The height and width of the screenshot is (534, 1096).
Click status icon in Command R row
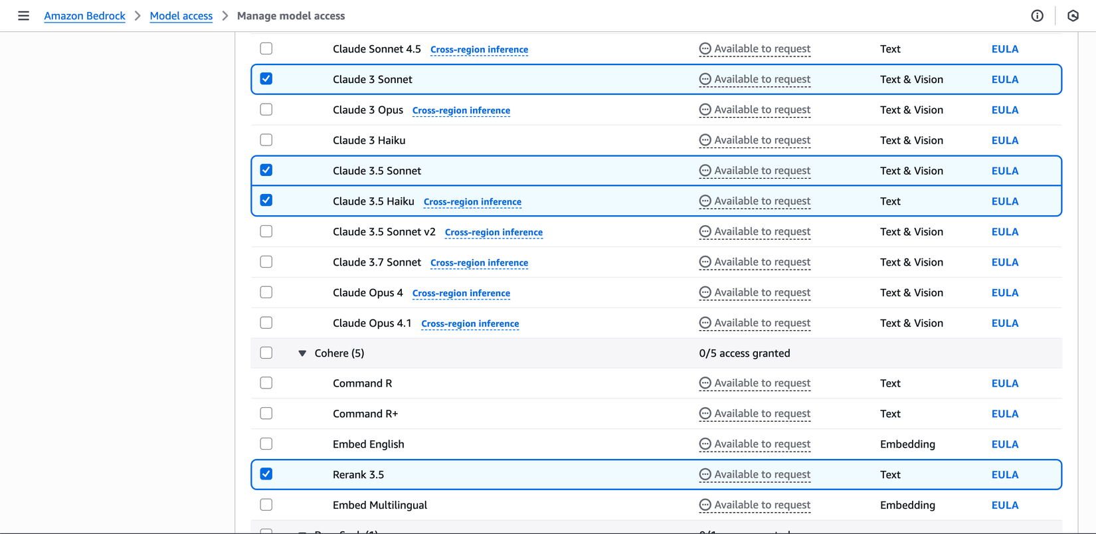click(x=705, y=383)
